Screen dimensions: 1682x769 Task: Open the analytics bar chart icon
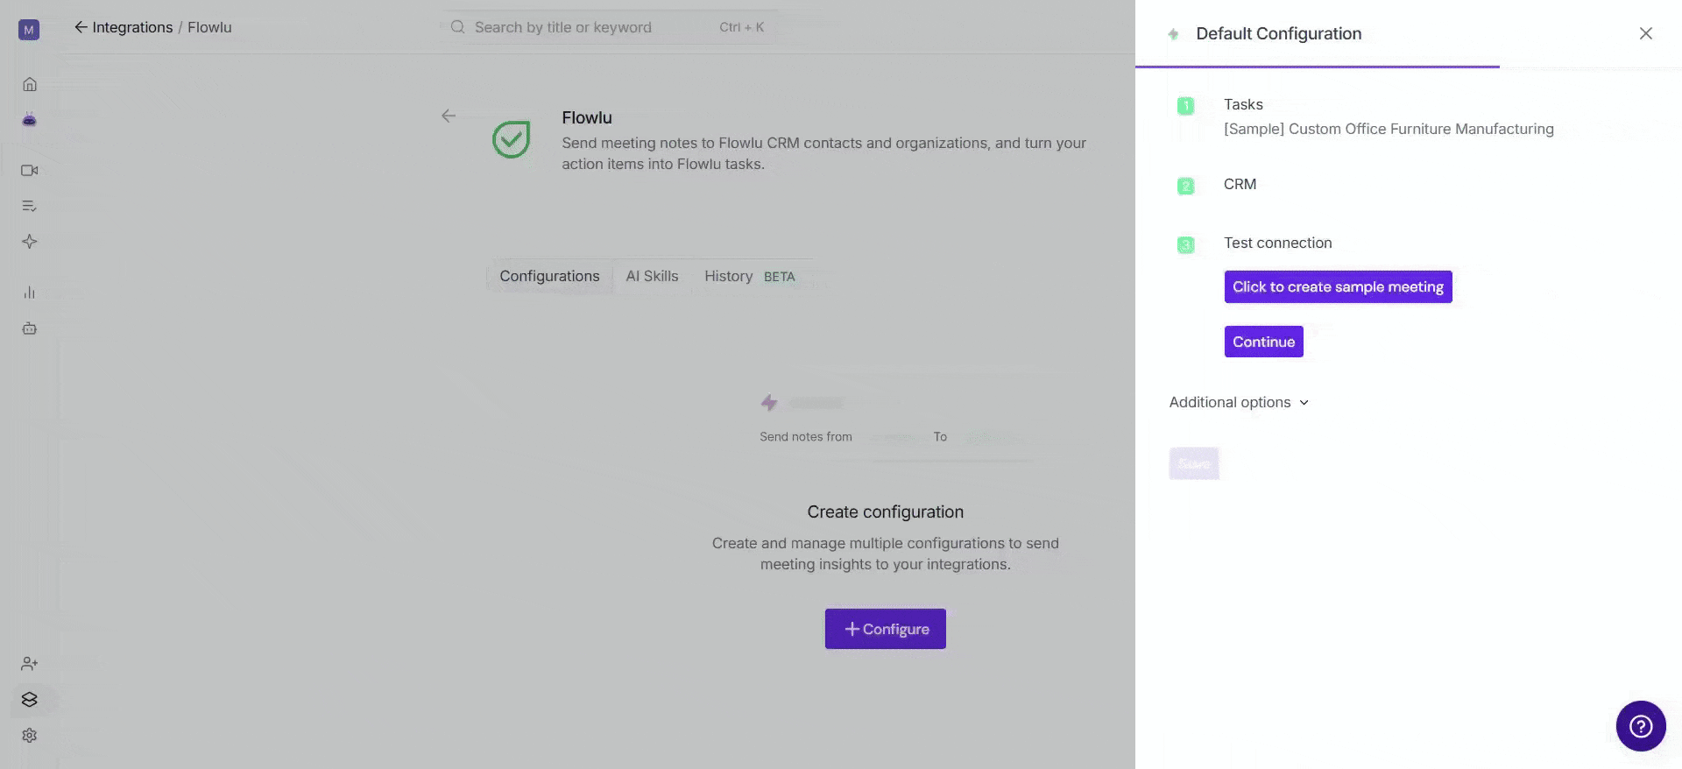pyautogui.click(x=29, y=293)
